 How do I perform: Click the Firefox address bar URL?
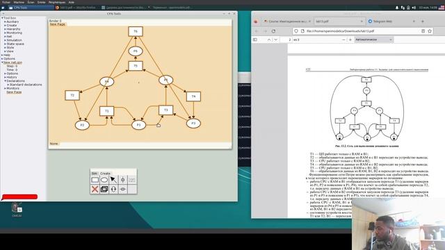(340, 31)
